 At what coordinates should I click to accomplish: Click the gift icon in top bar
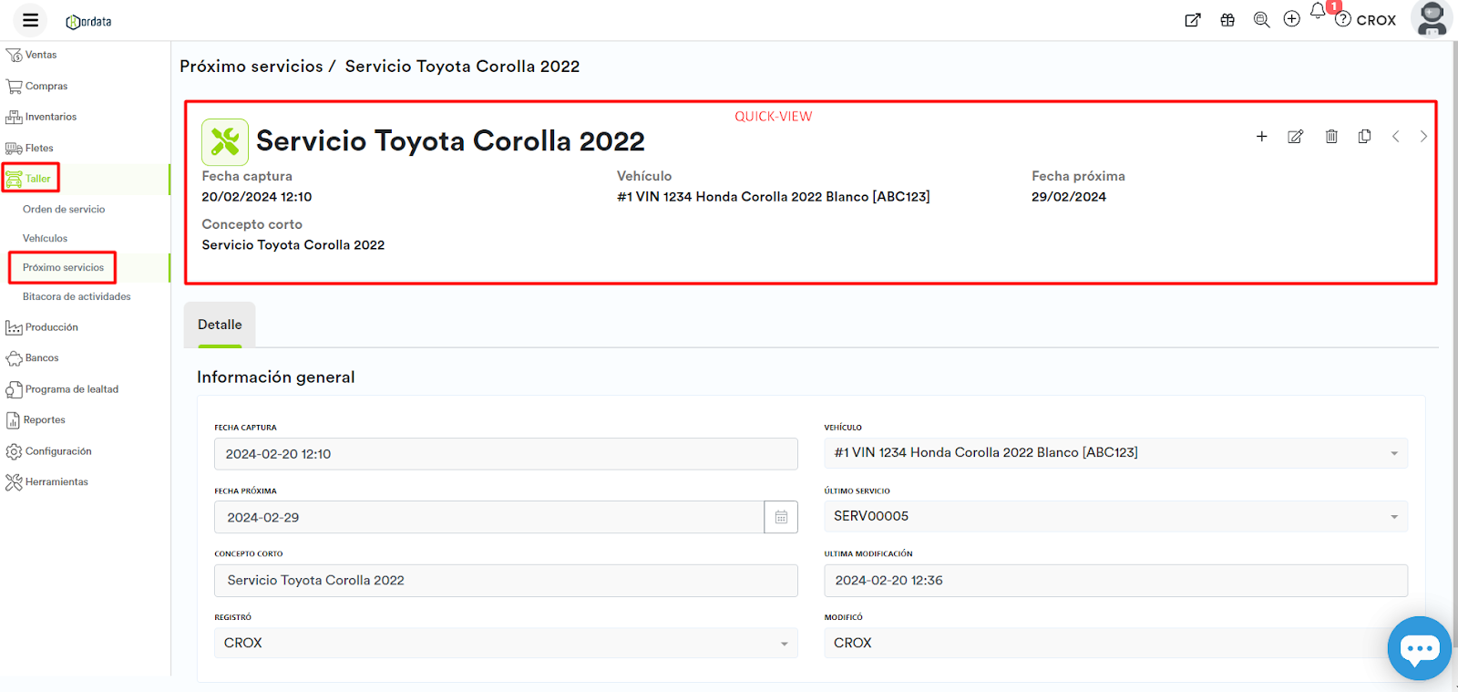pyautogui.click(x=1227, y=20)
